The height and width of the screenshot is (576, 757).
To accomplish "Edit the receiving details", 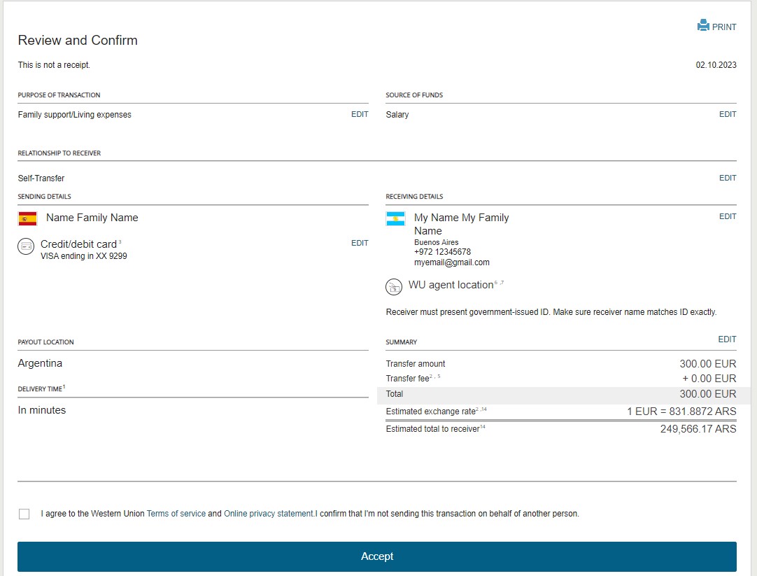I will 728,217.
